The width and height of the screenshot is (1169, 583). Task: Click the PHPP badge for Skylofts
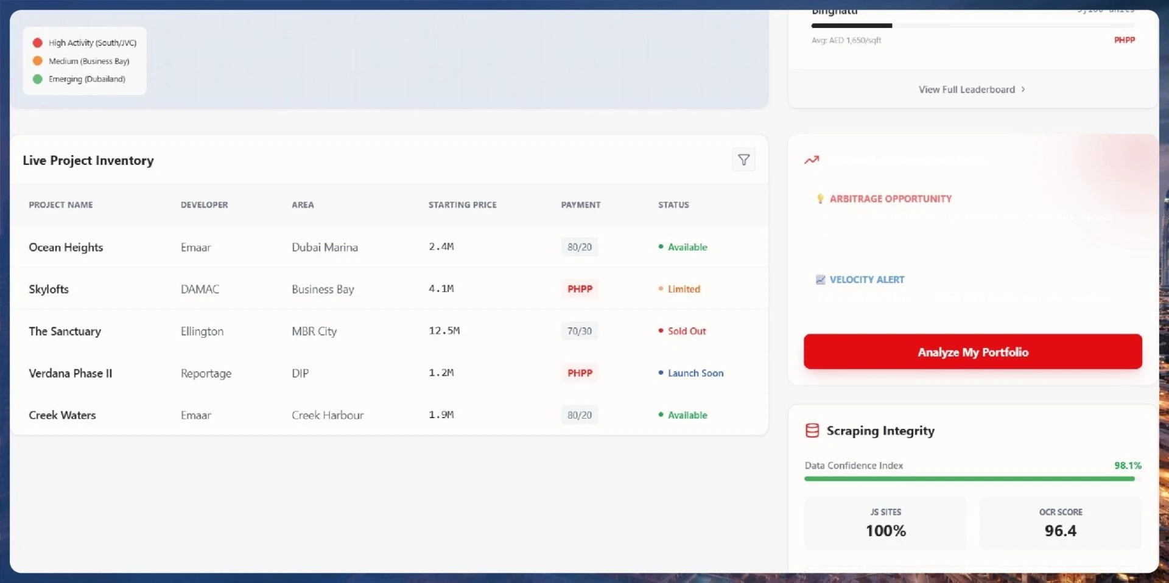[580, 289]
